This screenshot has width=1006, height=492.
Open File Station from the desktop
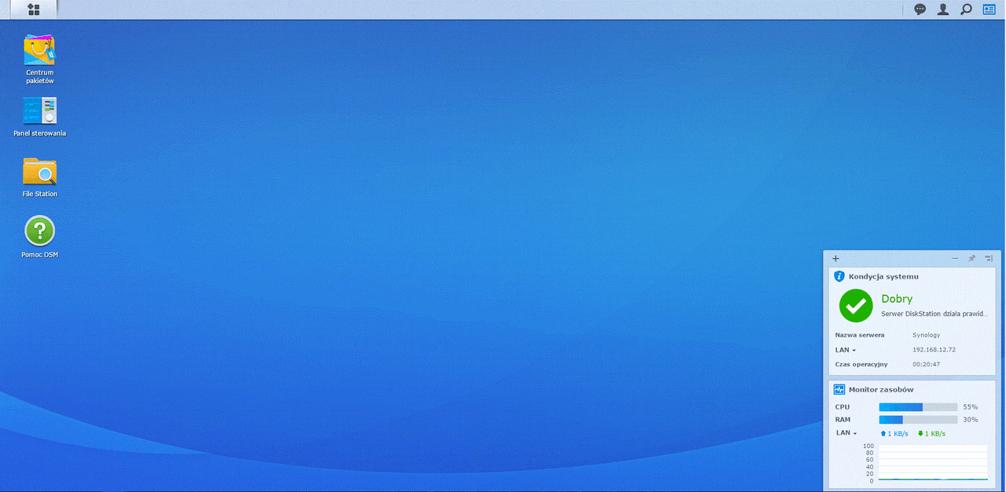click(40, 177)
